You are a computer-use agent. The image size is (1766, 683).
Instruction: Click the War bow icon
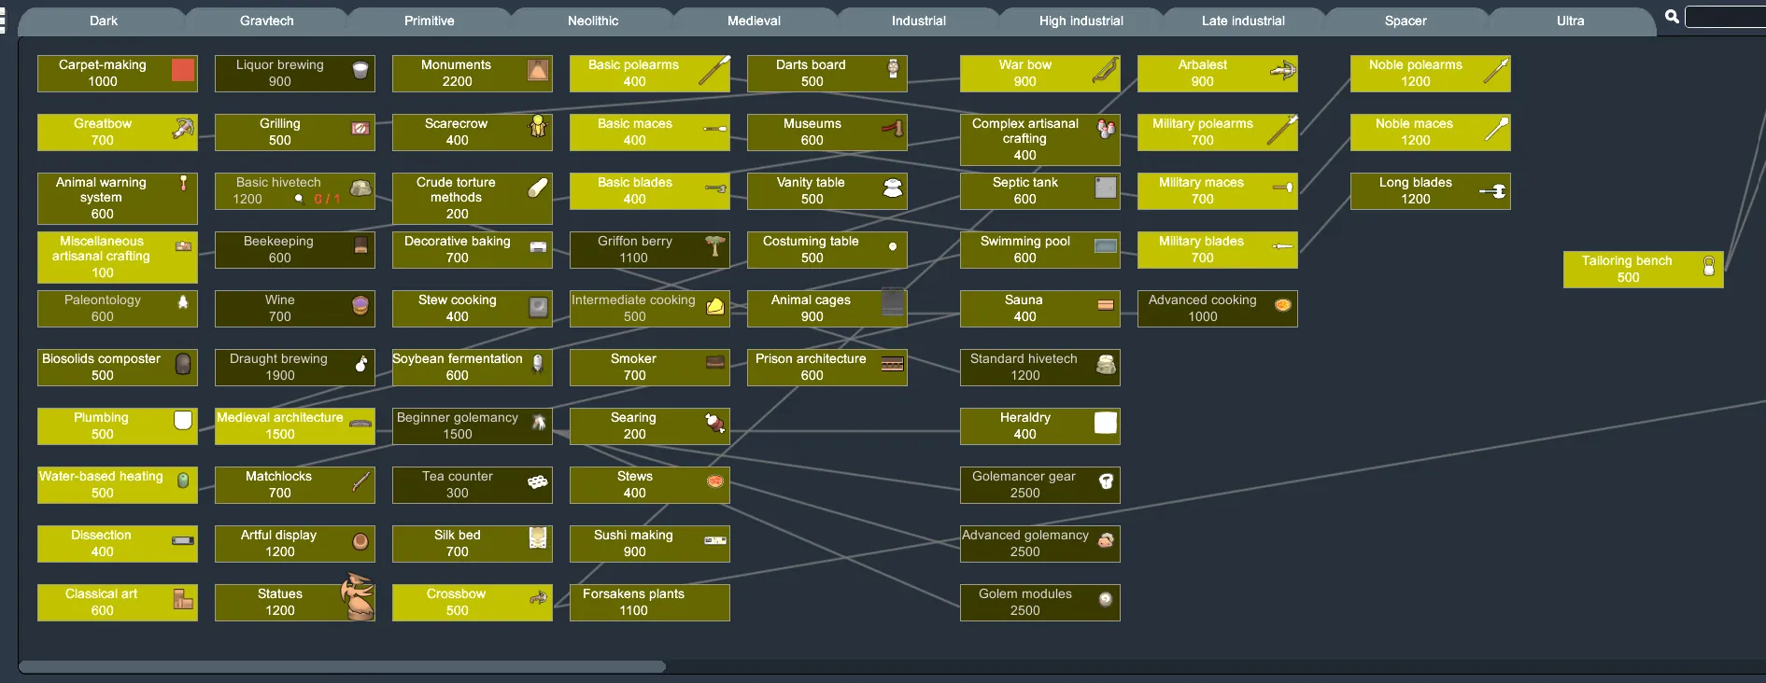1106,71
